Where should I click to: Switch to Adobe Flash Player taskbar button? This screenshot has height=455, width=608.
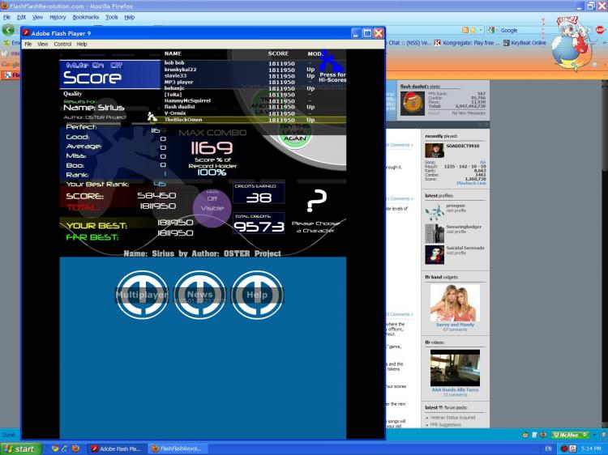(116, 449)
